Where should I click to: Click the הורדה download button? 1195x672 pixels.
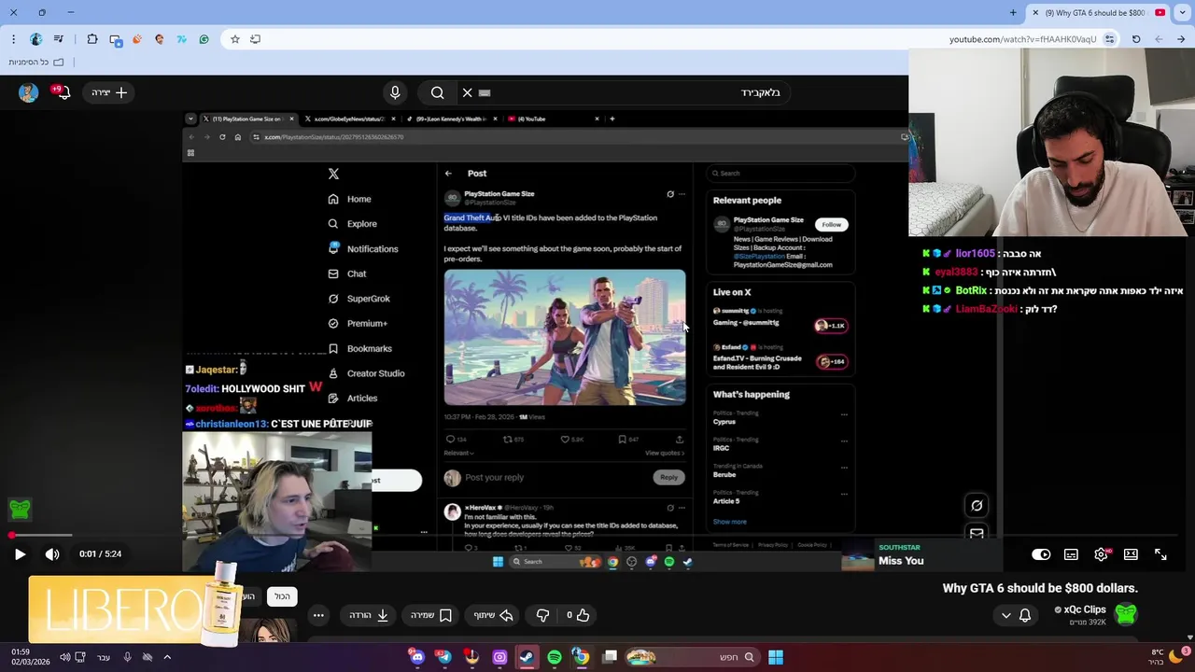click(369, 615)
